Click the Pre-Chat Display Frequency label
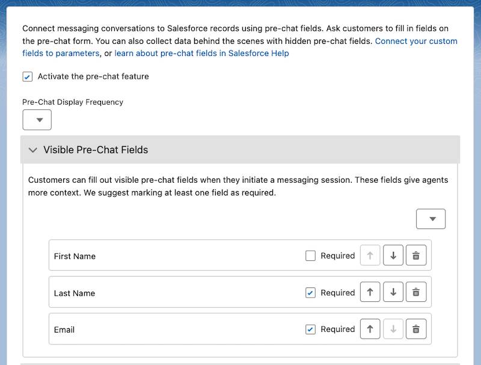Screen dimensions: 481x365 click(x=73, y=102)
